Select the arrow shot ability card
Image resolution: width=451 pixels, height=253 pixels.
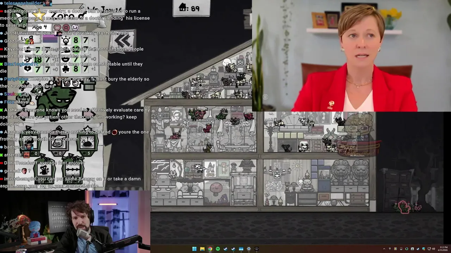tap(72, 170)
